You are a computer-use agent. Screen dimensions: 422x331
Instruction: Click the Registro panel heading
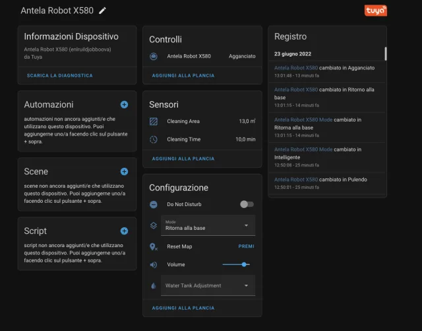290,36
